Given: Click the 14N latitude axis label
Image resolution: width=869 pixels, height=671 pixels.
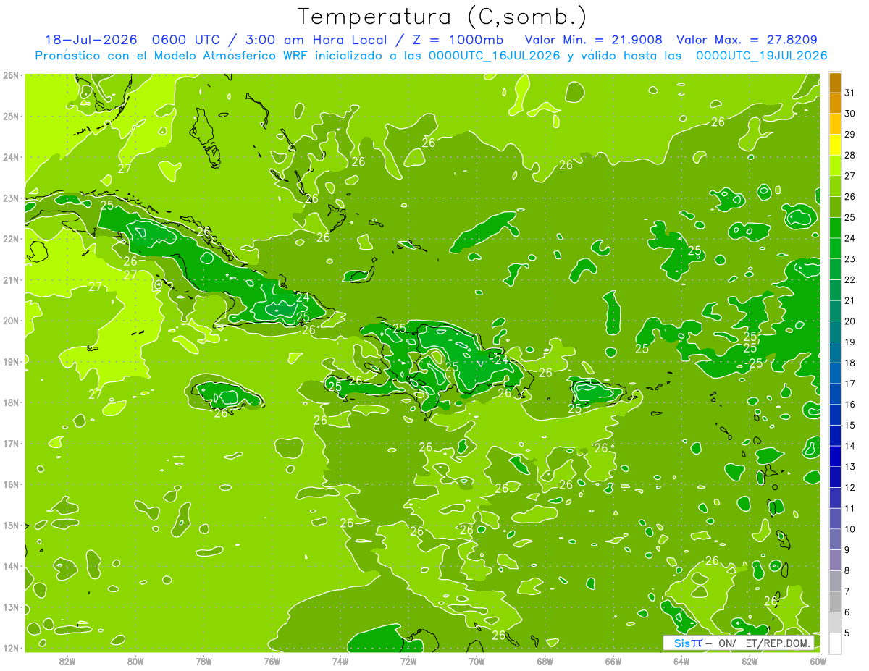Looking at the screenshot, I should [10, 566].
